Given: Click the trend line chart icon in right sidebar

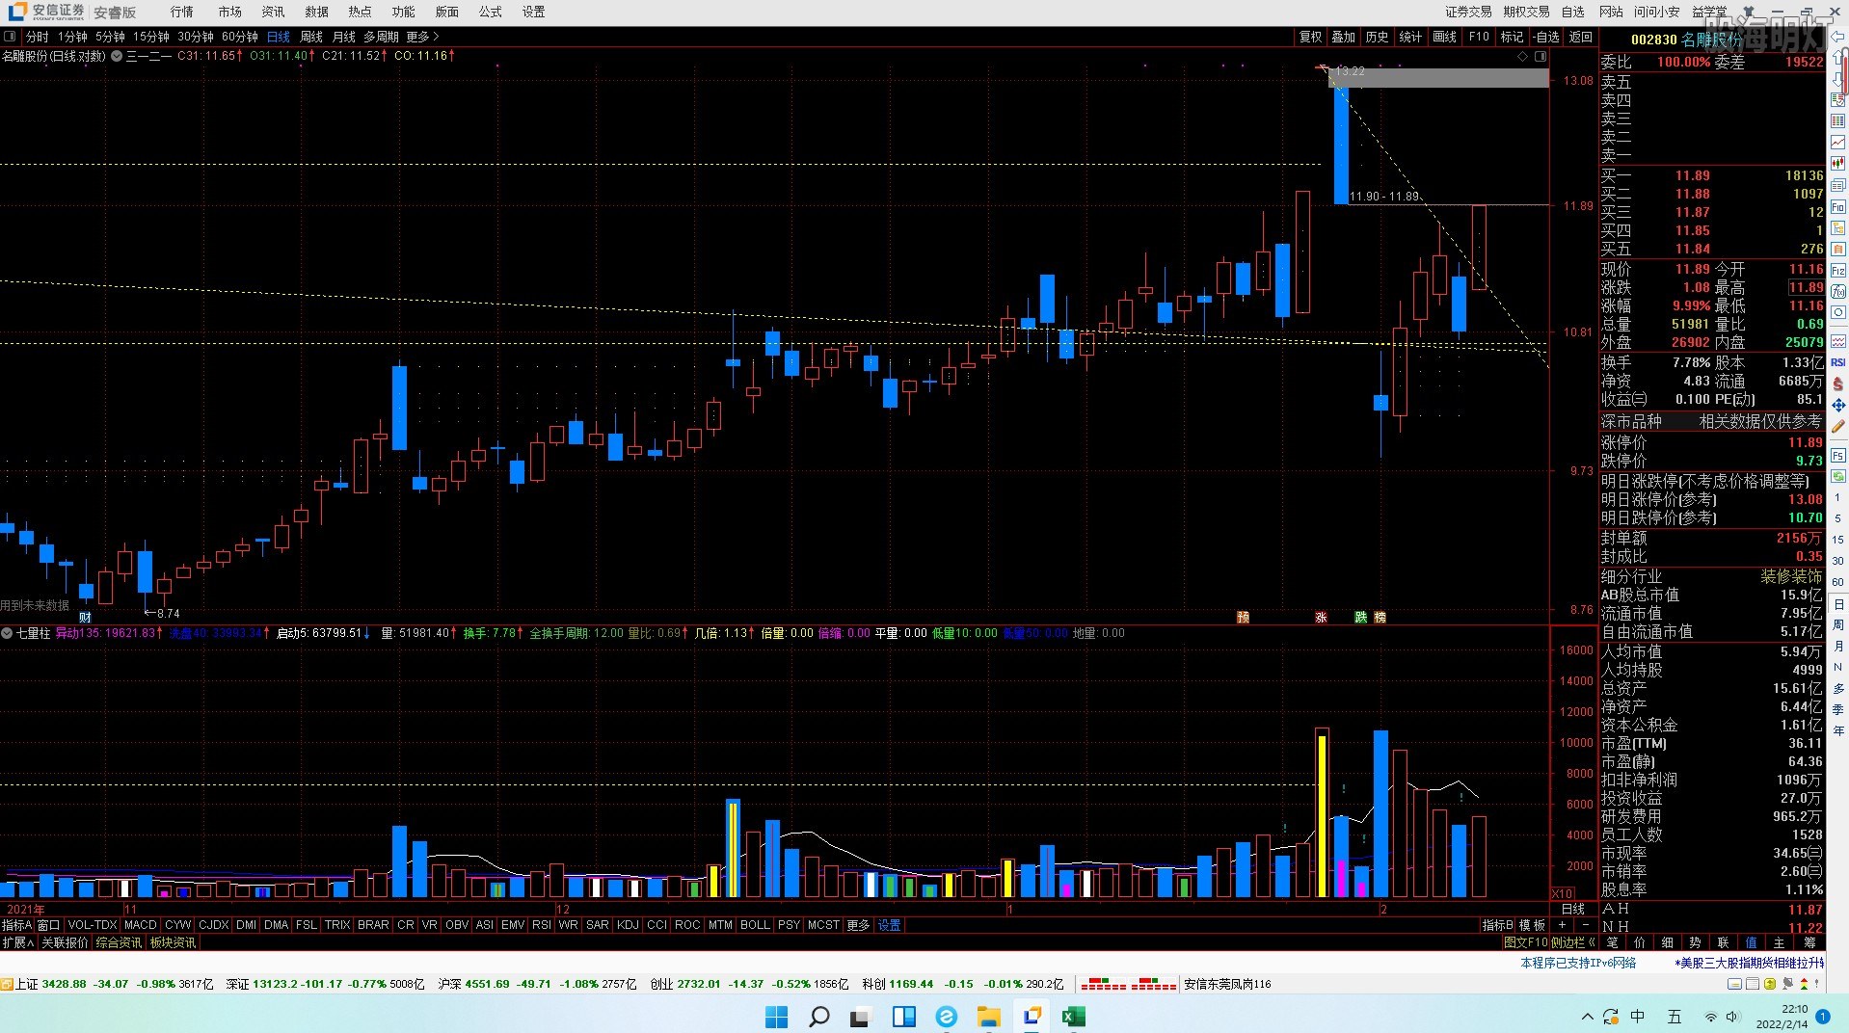Looking at the screenshot, I should click(x=1838, y=143).
